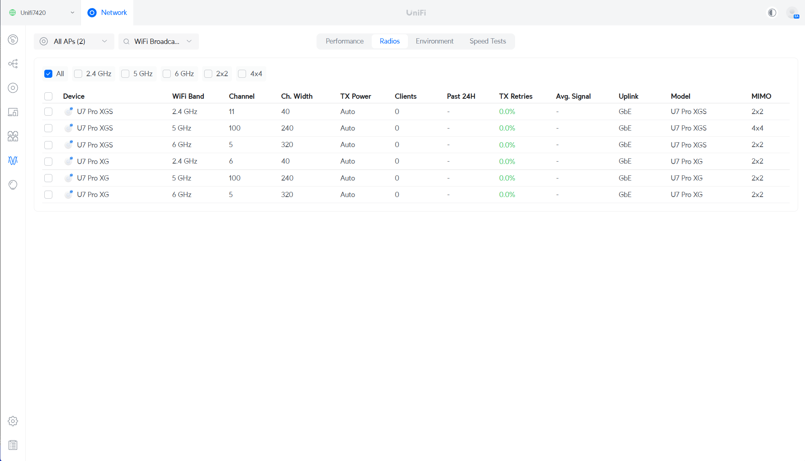Sort by the Avg. Signal column header
Screen dimensions: 805x461
[x=573, y=96]
